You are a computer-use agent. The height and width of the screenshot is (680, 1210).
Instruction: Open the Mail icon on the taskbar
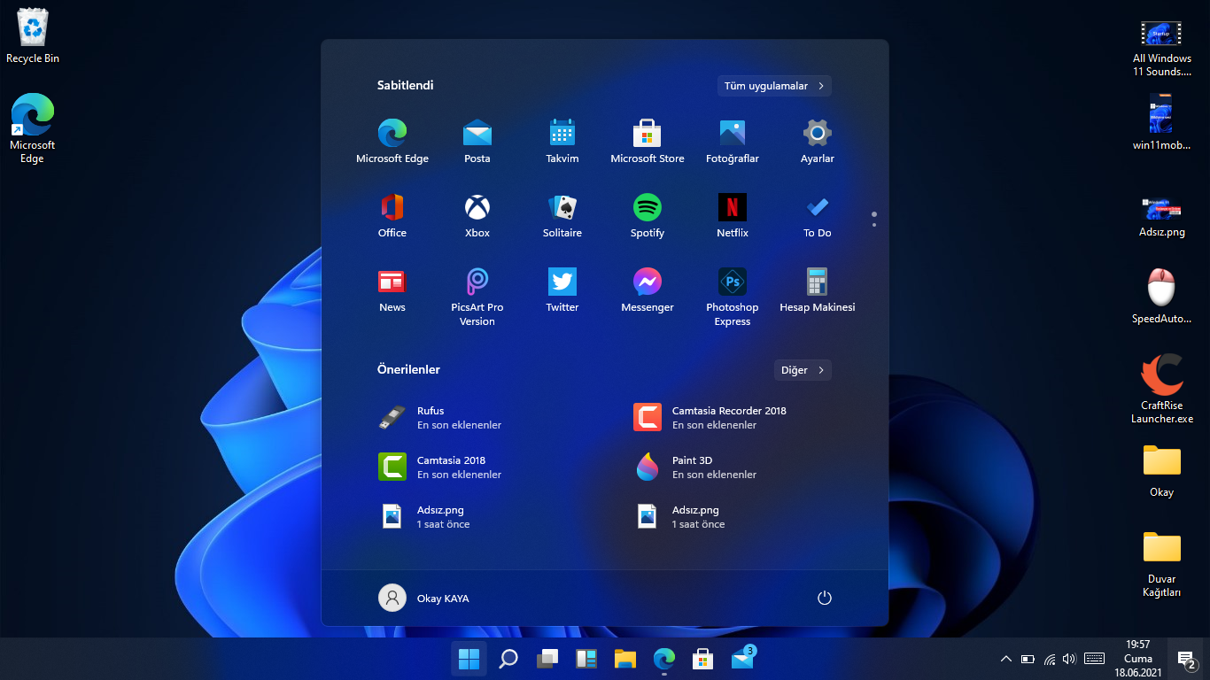[x=743, y=659]
